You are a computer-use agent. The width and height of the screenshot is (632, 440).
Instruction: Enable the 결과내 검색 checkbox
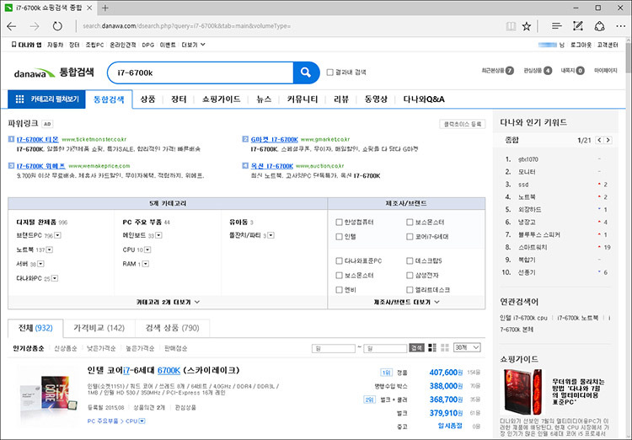click(x=329, y=72)
